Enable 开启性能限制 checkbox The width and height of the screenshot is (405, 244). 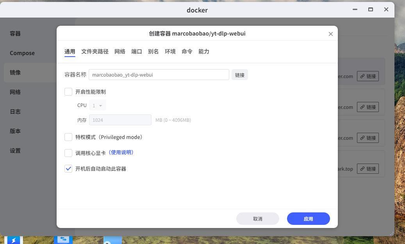[x=68, y=92]
